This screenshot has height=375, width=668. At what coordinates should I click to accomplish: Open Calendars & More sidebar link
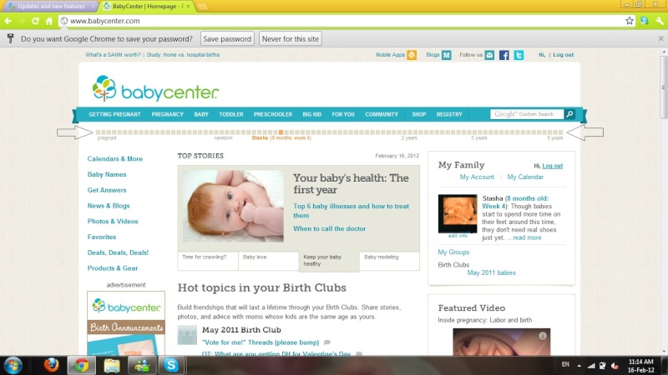115,158
